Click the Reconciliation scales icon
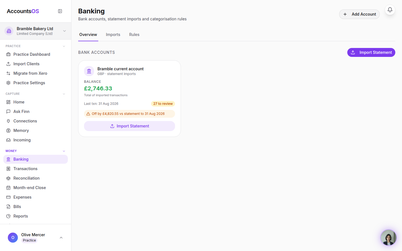Viewport: 402px width, 251px height. coord(8,178)
